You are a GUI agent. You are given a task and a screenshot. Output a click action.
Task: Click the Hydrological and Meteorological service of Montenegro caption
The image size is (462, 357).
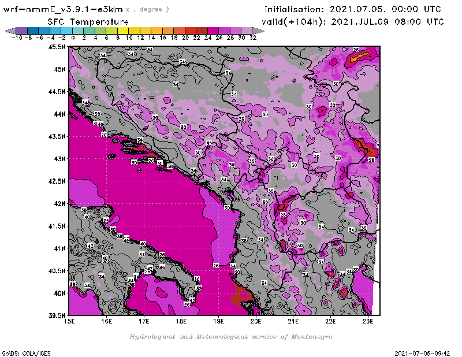point(230,337)
